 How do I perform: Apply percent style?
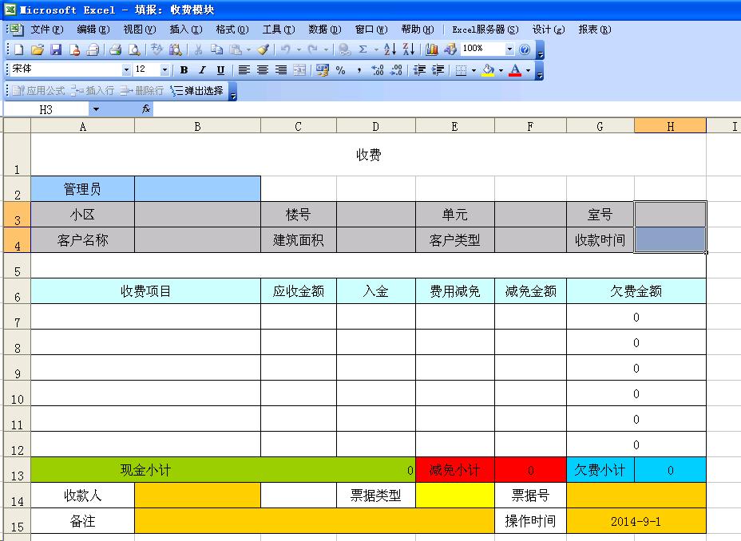341,70
